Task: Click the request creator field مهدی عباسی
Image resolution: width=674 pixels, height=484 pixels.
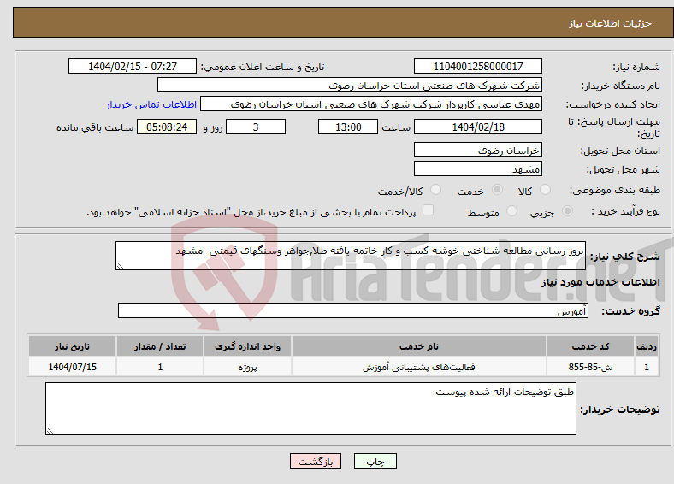Action: 371,104
